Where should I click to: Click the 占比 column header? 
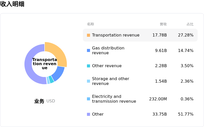pos(190,24)
